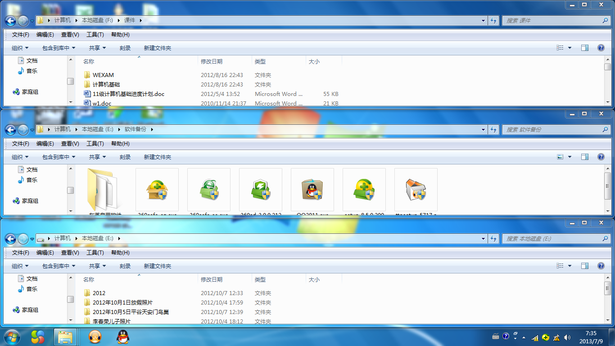Open the 360 antivirus tray icon
The width and height of the screenshot is (615, 346).
pos(546,337)
